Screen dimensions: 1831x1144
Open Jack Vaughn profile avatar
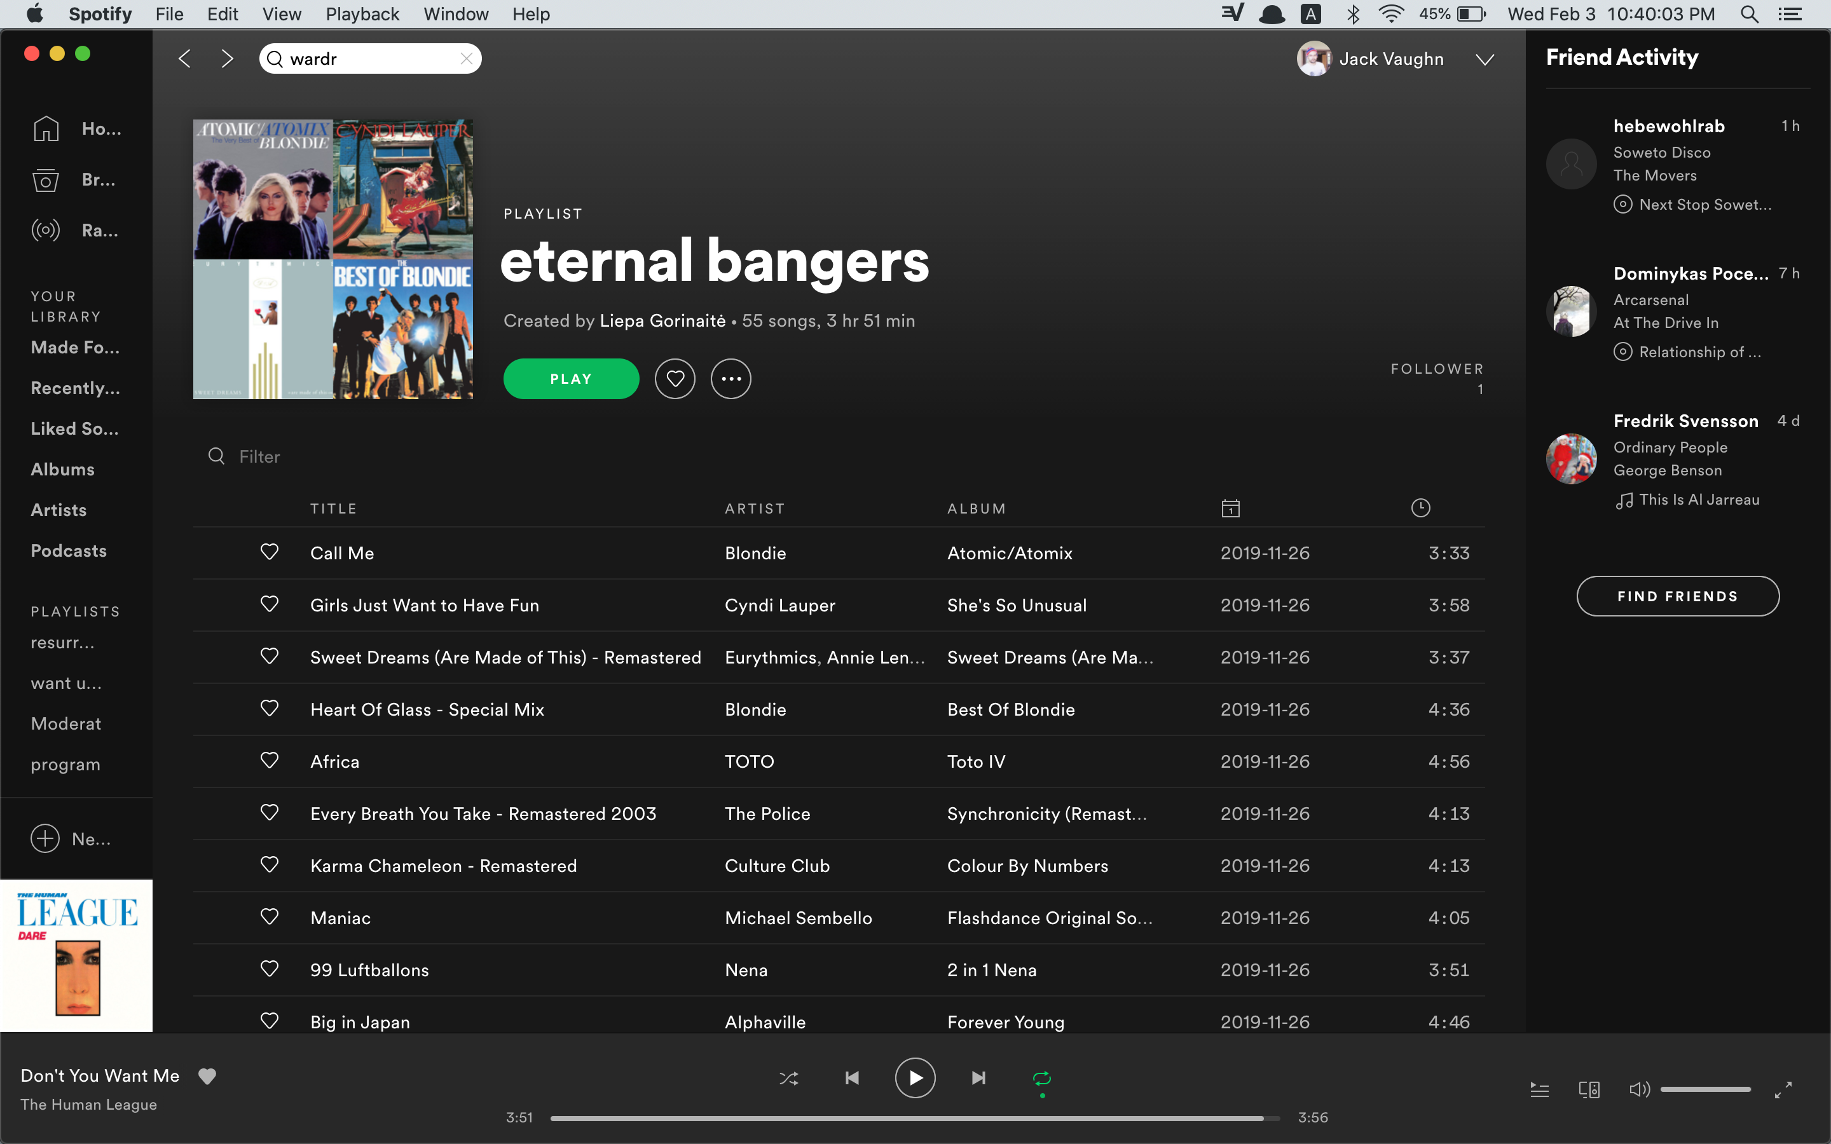pyautogui.click(x=1314, y=58)
